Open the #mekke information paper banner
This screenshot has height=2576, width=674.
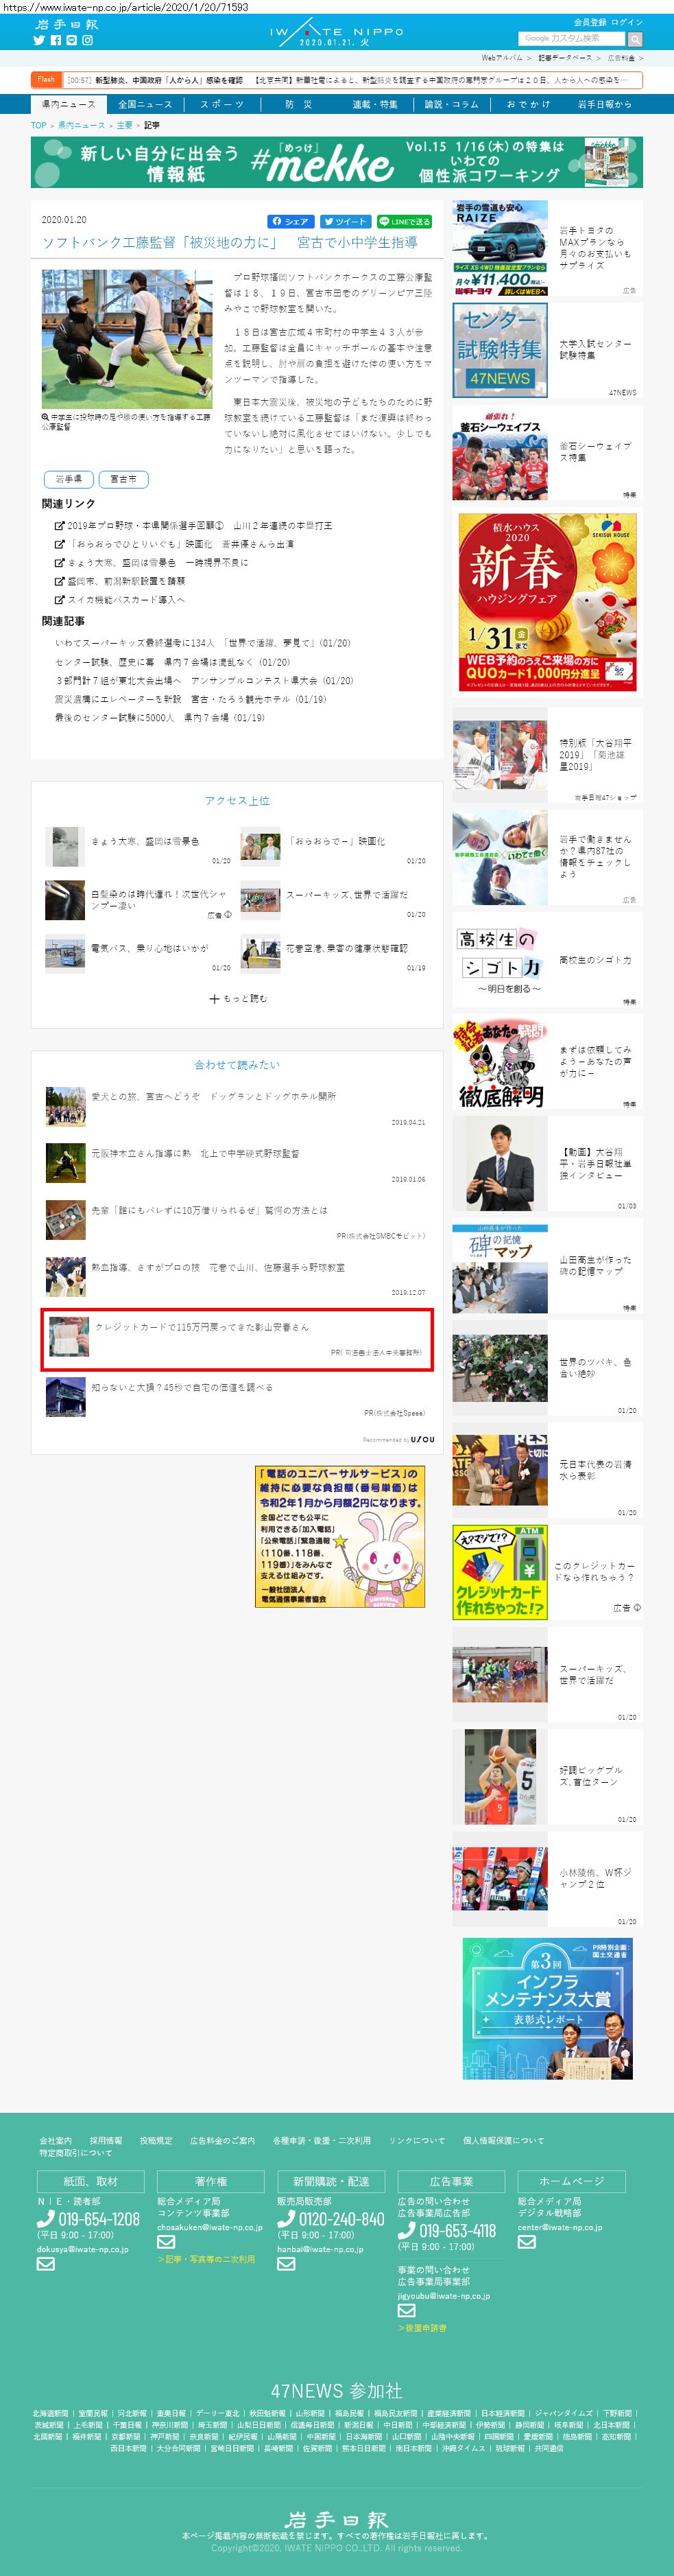[337, 163]
